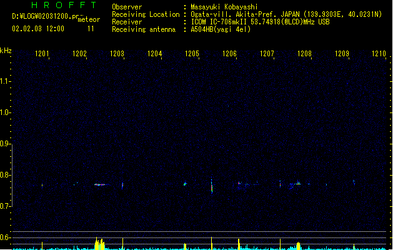Click frequency axis label 0.9

point(5,144)
